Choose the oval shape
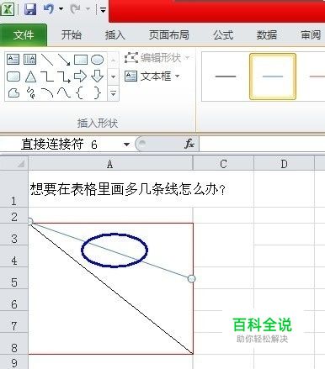Viewport: 325px width, 369px height. (98, 60)
